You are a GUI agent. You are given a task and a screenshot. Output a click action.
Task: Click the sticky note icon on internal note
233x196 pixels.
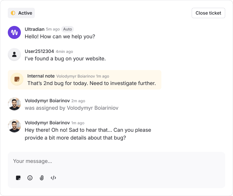[x=17, y=79]
